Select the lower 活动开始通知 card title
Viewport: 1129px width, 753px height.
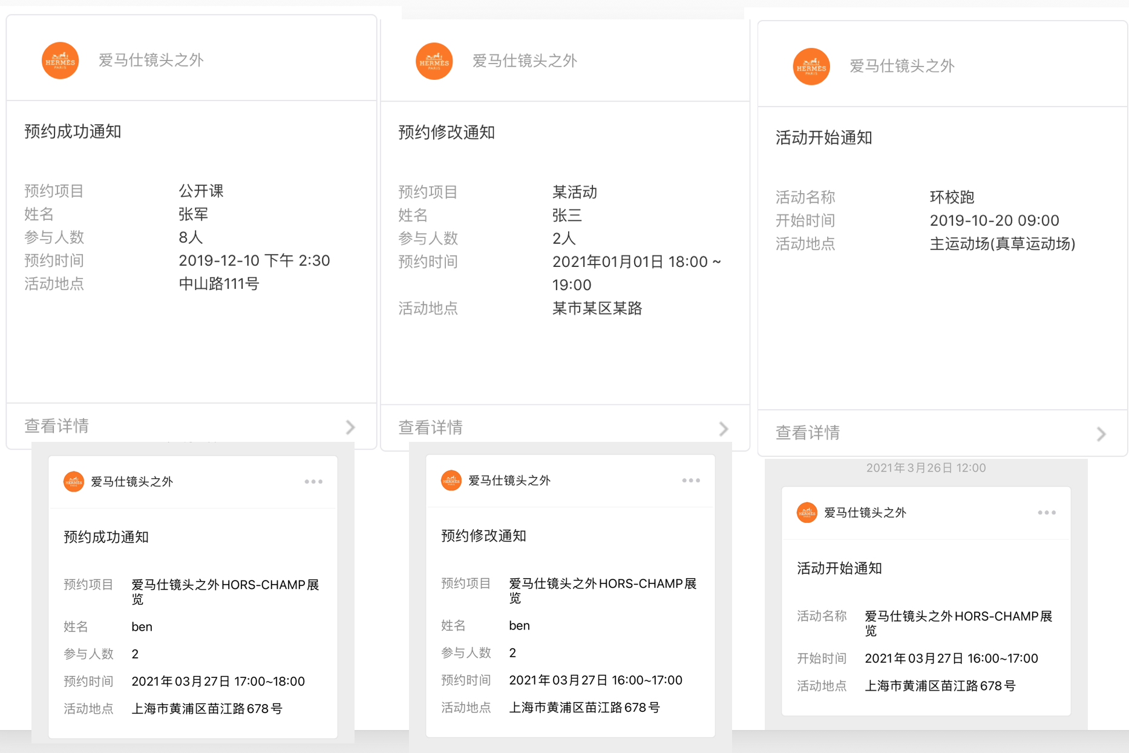[x=840, y=568]
